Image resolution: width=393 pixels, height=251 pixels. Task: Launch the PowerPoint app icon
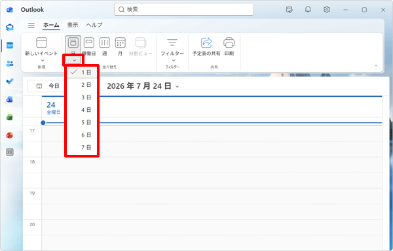[x=10, y=135]
